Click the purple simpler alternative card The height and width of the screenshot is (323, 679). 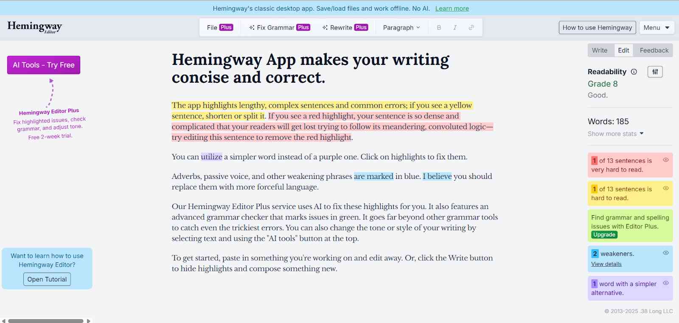[630, 288]
